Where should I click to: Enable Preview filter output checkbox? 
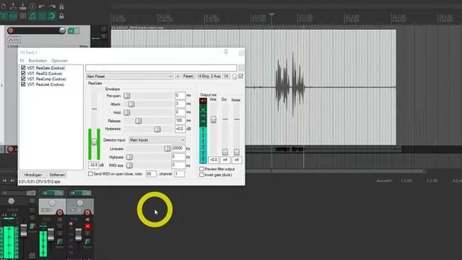[x=201, y=169]
